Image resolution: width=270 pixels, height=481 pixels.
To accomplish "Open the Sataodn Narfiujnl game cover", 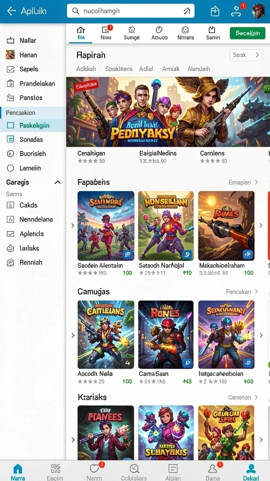I will [x=166, y=226].
